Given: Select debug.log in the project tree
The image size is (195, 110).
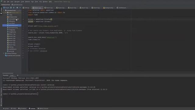Looking at the screenshot, I should click(x=11, y=21).
